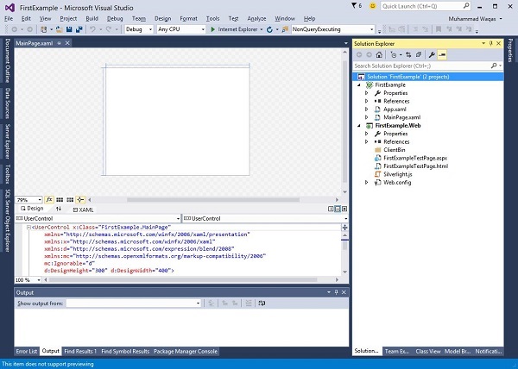
Task: Open the Build menu
Action: [92, 17]
